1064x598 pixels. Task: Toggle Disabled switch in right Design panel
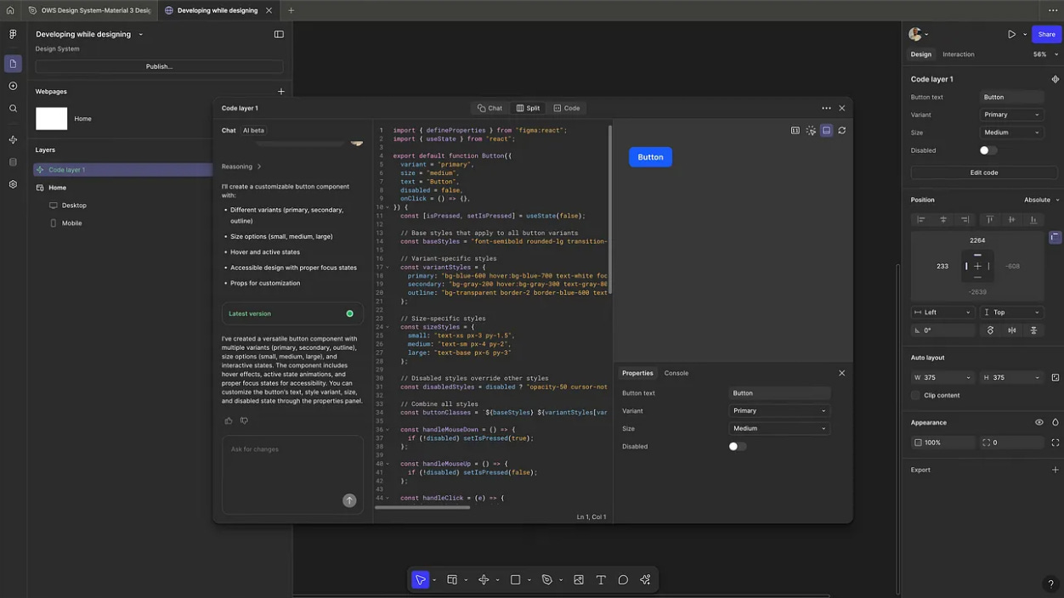[988, 150]
